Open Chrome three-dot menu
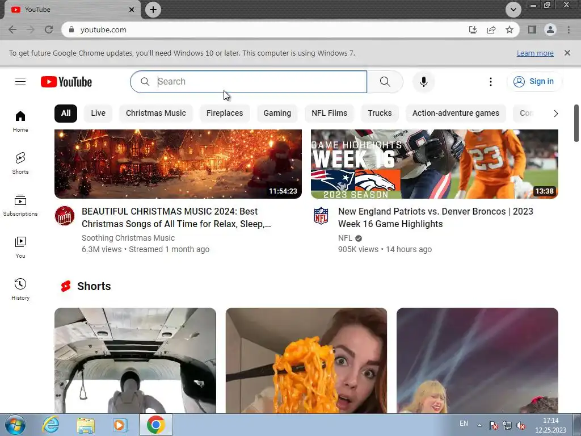The width and height of the screenshot is (581, 436). point(569,30)
